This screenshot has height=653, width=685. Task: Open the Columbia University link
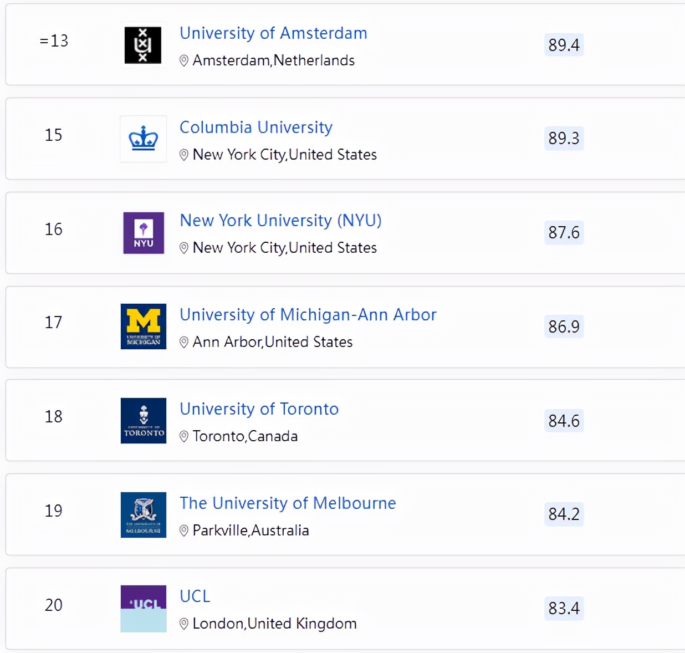256,127
